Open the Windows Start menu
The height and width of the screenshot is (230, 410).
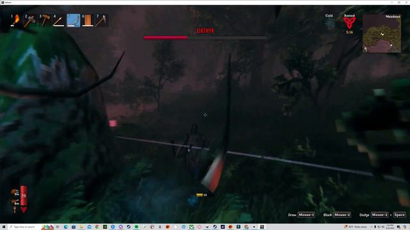coord(4,227)
